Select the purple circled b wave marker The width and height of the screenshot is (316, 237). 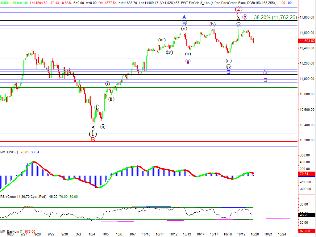(x=245, y=17)
